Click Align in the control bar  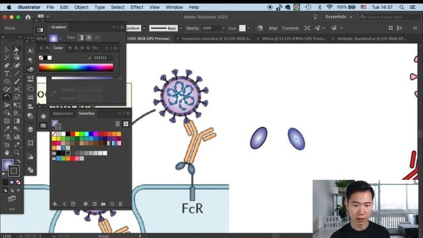click(x=273, y=28)
